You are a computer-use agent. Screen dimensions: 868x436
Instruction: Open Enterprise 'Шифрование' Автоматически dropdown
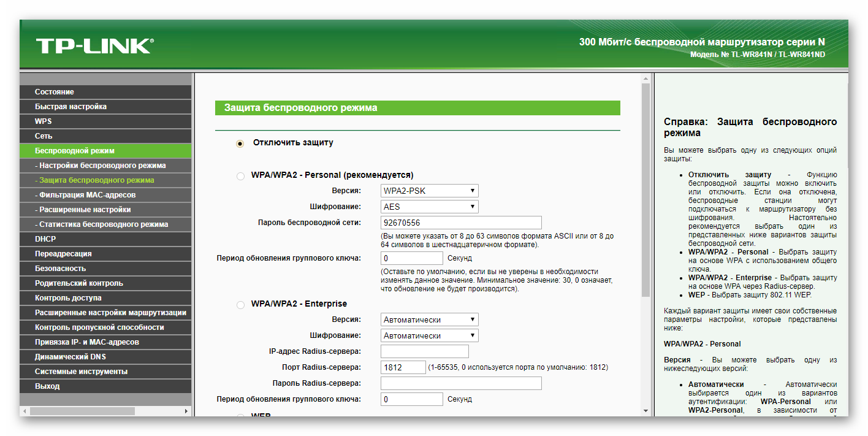[x=429, y=335]
